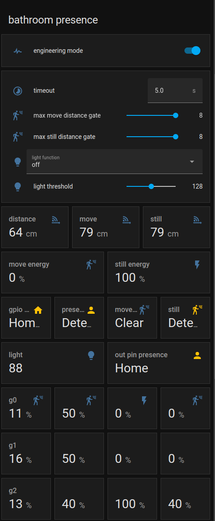215x521 pixels.
Task: Click the engineering mode pulse icon
Action: pos(18,51)
